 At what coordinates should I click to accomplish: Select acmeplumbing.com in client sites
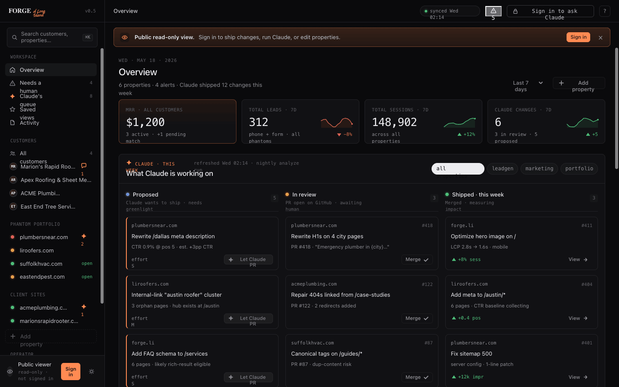[43, 308]
